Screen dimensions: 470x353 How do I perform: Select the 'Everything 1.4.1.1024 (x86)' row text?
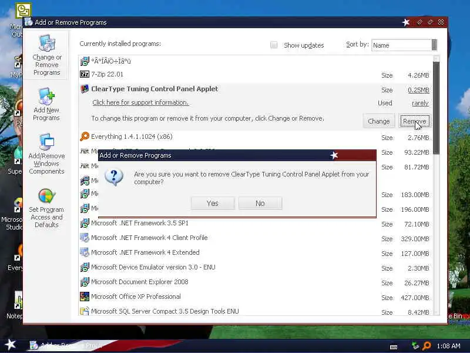tap(132, 136)
